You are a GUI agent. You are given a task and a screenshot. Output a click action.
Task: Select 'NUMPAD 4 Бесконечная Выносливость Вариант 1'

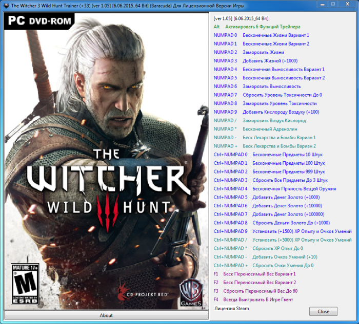(269, 69)
